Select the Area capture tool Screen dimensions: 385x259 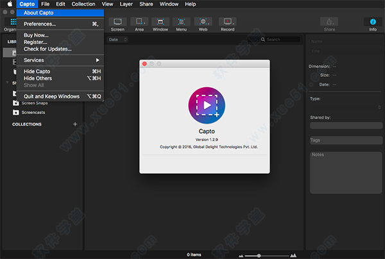[139, 22]
